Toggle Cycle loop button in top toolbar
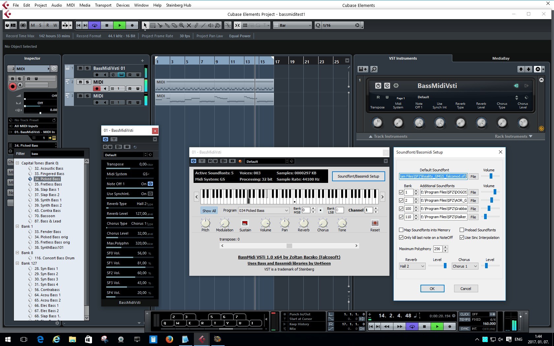This screenshot has width=554, height=346. point(95,25)
